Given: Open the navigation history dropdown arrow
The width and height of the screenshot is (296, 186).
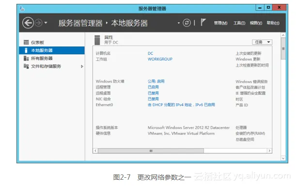Looking at the screenshot, I should click(x=46, y=23).
